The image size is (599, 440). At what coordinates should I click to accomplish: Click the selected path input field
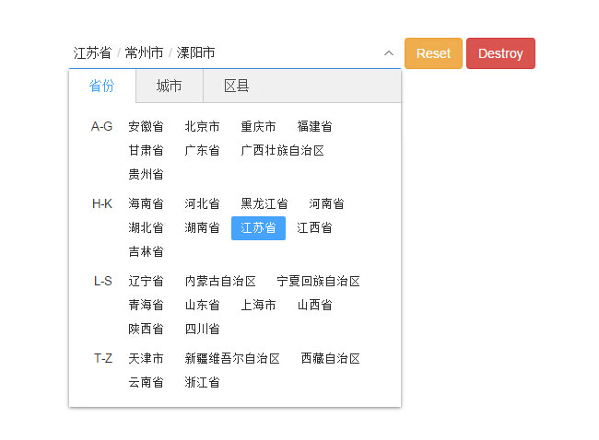221,53
